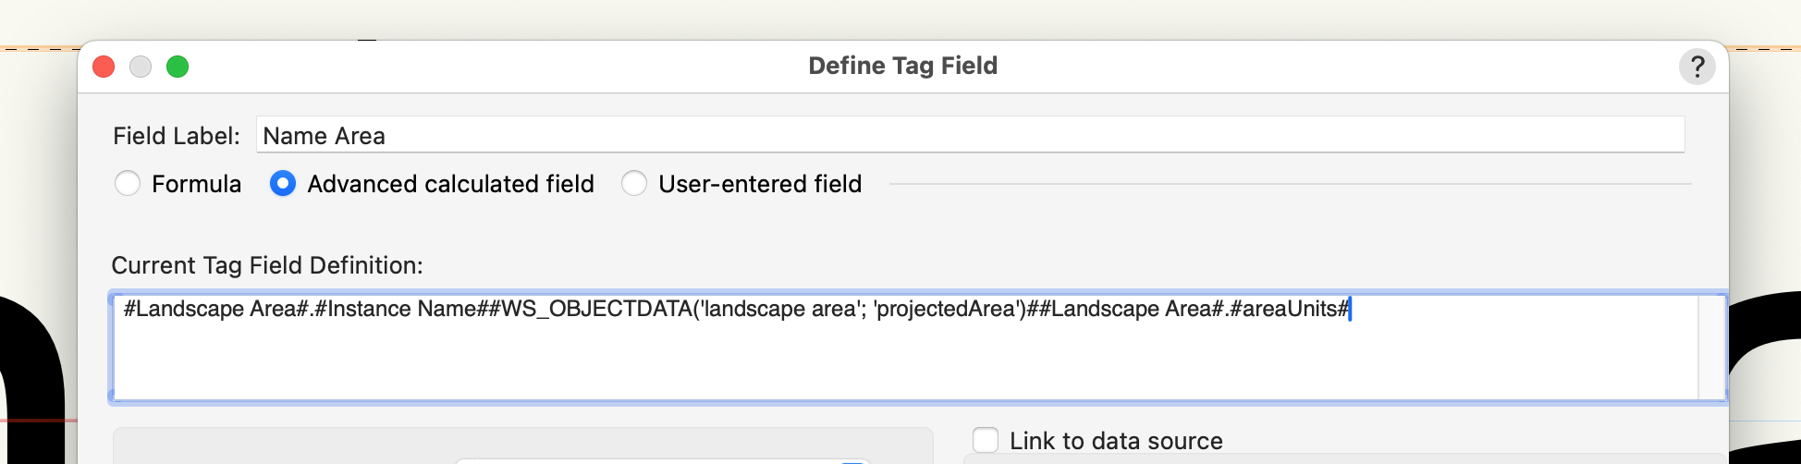This screenshot has width=1801, height=464.
Task: Place cursor at areaUnits in definition
Action: point(1291,309)
